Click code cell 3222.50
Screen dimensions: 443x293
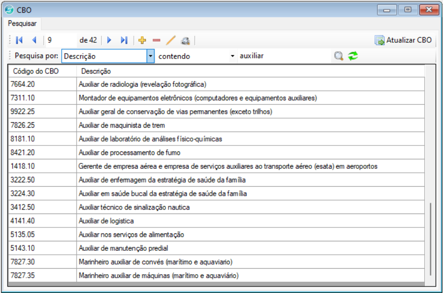click(42, 180)
